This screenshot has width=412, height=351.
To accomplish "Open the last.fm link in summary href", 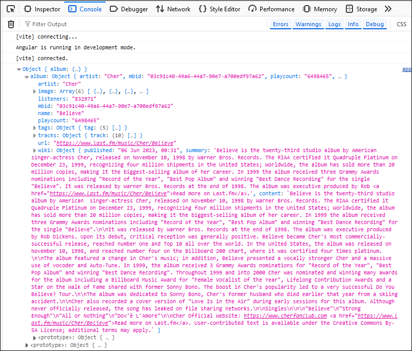I will pyautogui.click(x=108, y=193).
